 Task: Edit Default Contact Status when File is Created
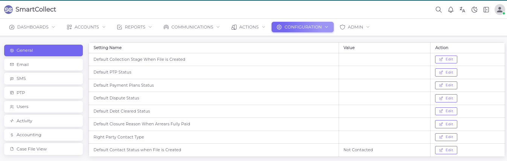(x=446, y=150)
